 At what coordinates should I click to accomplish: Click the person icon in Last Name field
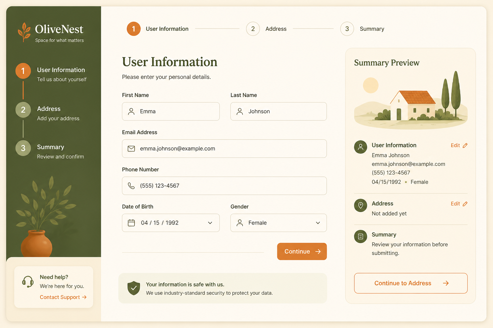(240, 111)
